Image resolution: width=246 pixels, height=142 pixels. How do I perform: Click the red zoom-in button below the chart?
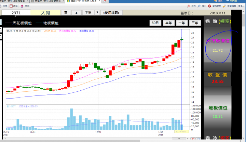tap(193, 139)
